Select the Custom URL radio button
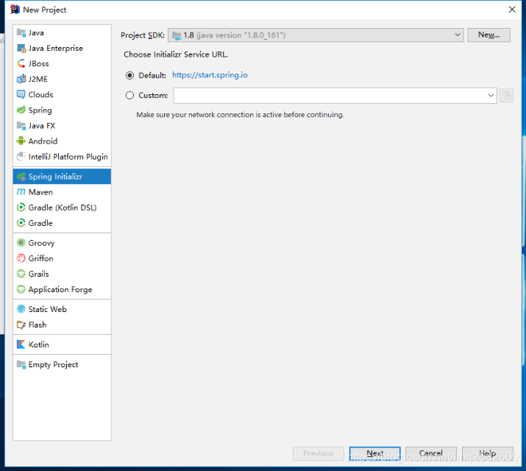Screen dimensions: 526x471 (x=129, y=96)
